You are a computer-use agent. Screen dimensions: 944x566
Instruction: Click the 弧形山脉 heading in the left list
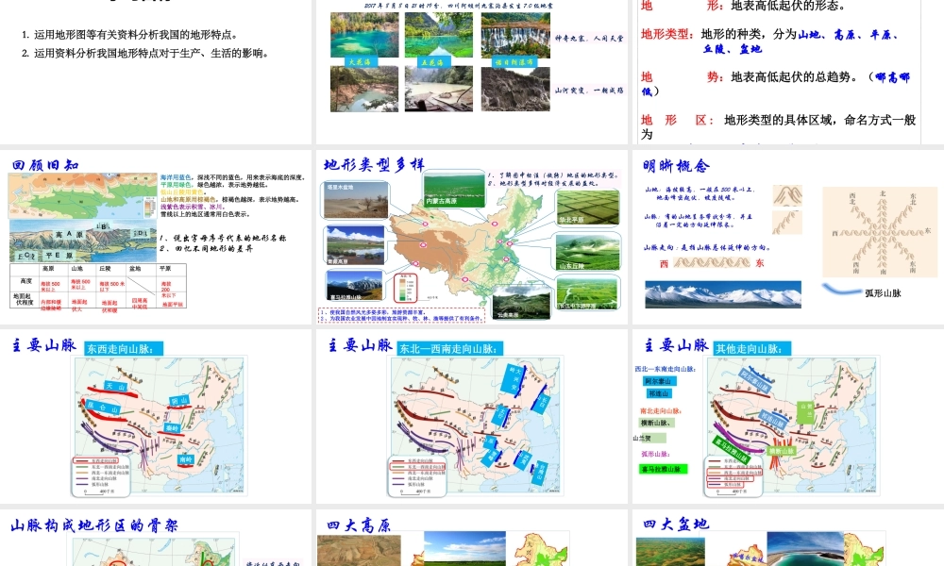tap(655, 454)
